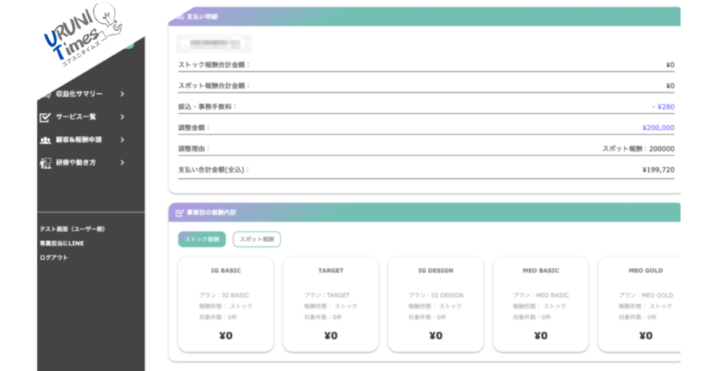
Task: Click the 研修や動き方 training icon
Action: pos(46,163)
